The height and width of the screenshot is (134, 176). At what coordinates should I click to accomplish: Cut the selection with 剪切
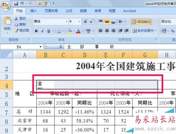coord(20,18)
